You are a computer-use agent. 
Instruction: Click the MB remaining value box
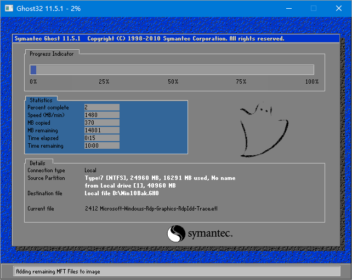[101, 131]
